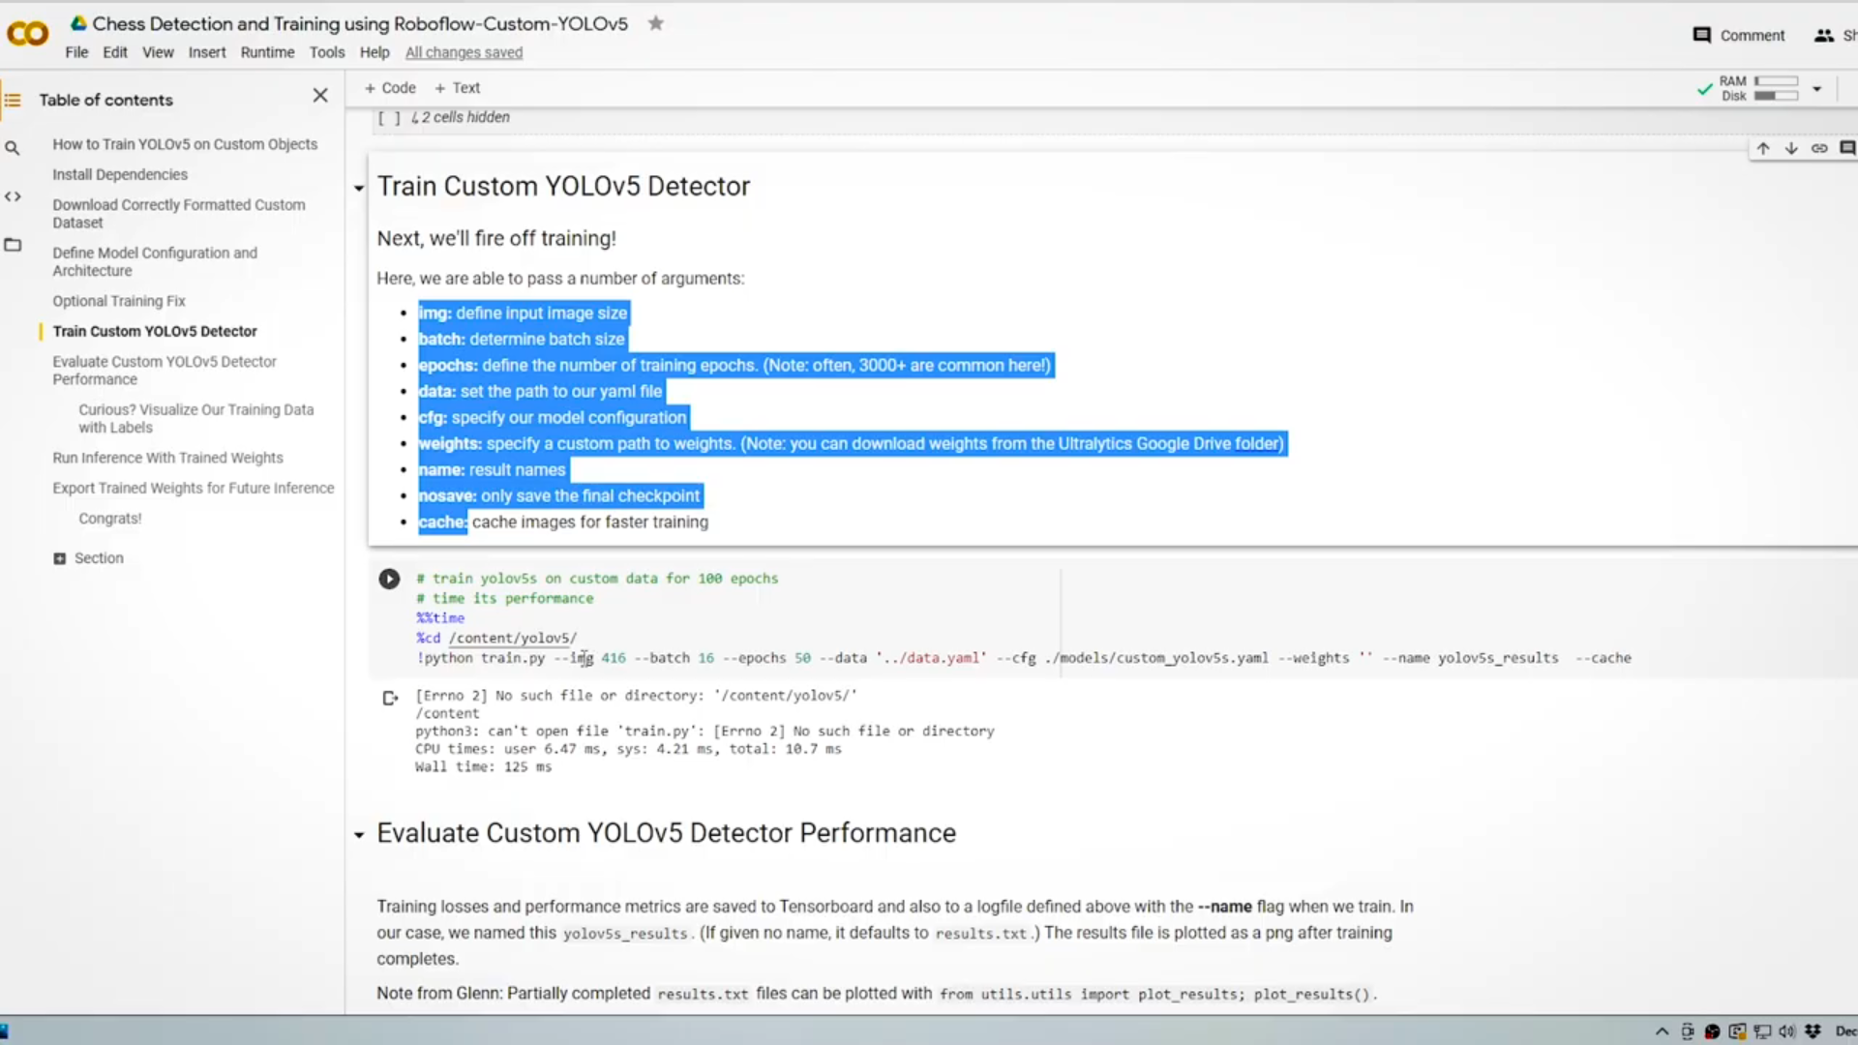Screen dimensions: 1858x1045
Task: Add a new Section in contents
Action: click(x=88, y=558)
